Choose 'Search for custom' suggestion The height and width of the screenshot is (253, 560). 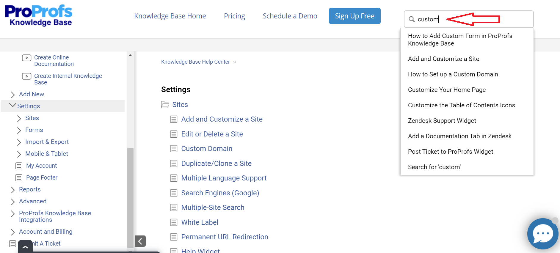point(434,167)
